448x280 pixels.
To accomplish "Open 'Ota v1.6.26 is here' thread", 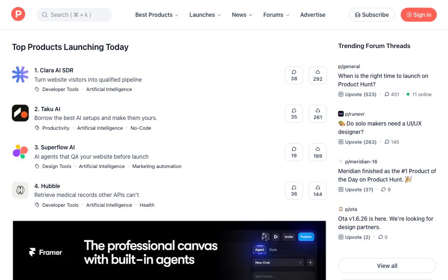I will click(x=386, y=223).
